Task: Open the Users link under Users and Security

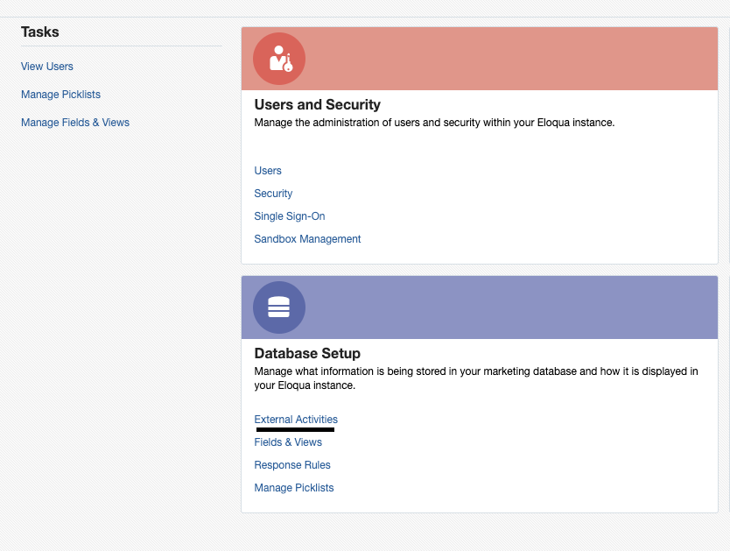Action: (268, 171)
